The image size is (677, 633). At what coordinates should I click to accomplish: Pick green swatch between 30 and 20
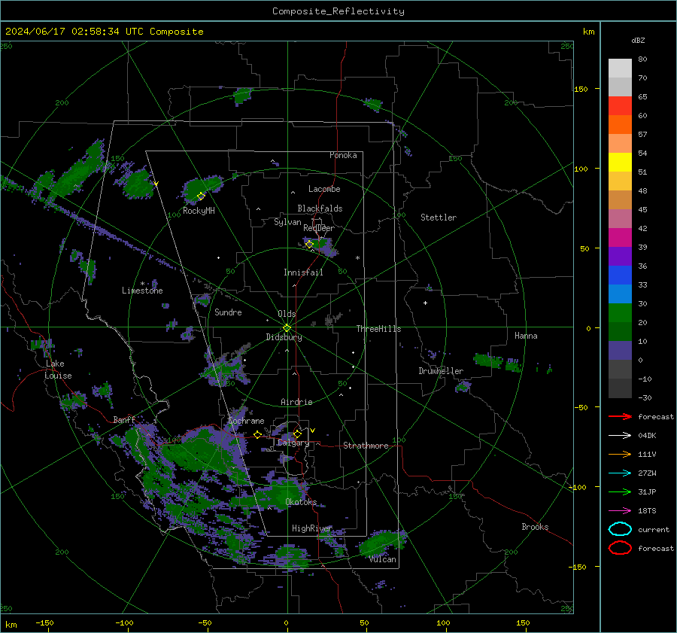click(620, 313)
